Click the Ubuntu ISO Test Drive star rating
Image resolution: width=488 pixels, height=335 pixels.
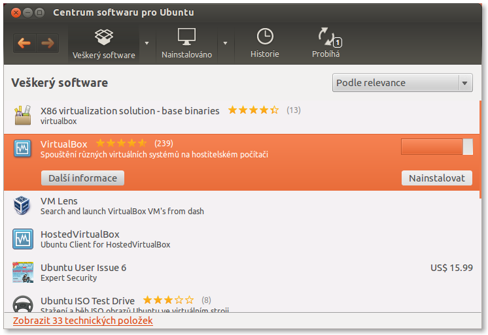[168, 300]
